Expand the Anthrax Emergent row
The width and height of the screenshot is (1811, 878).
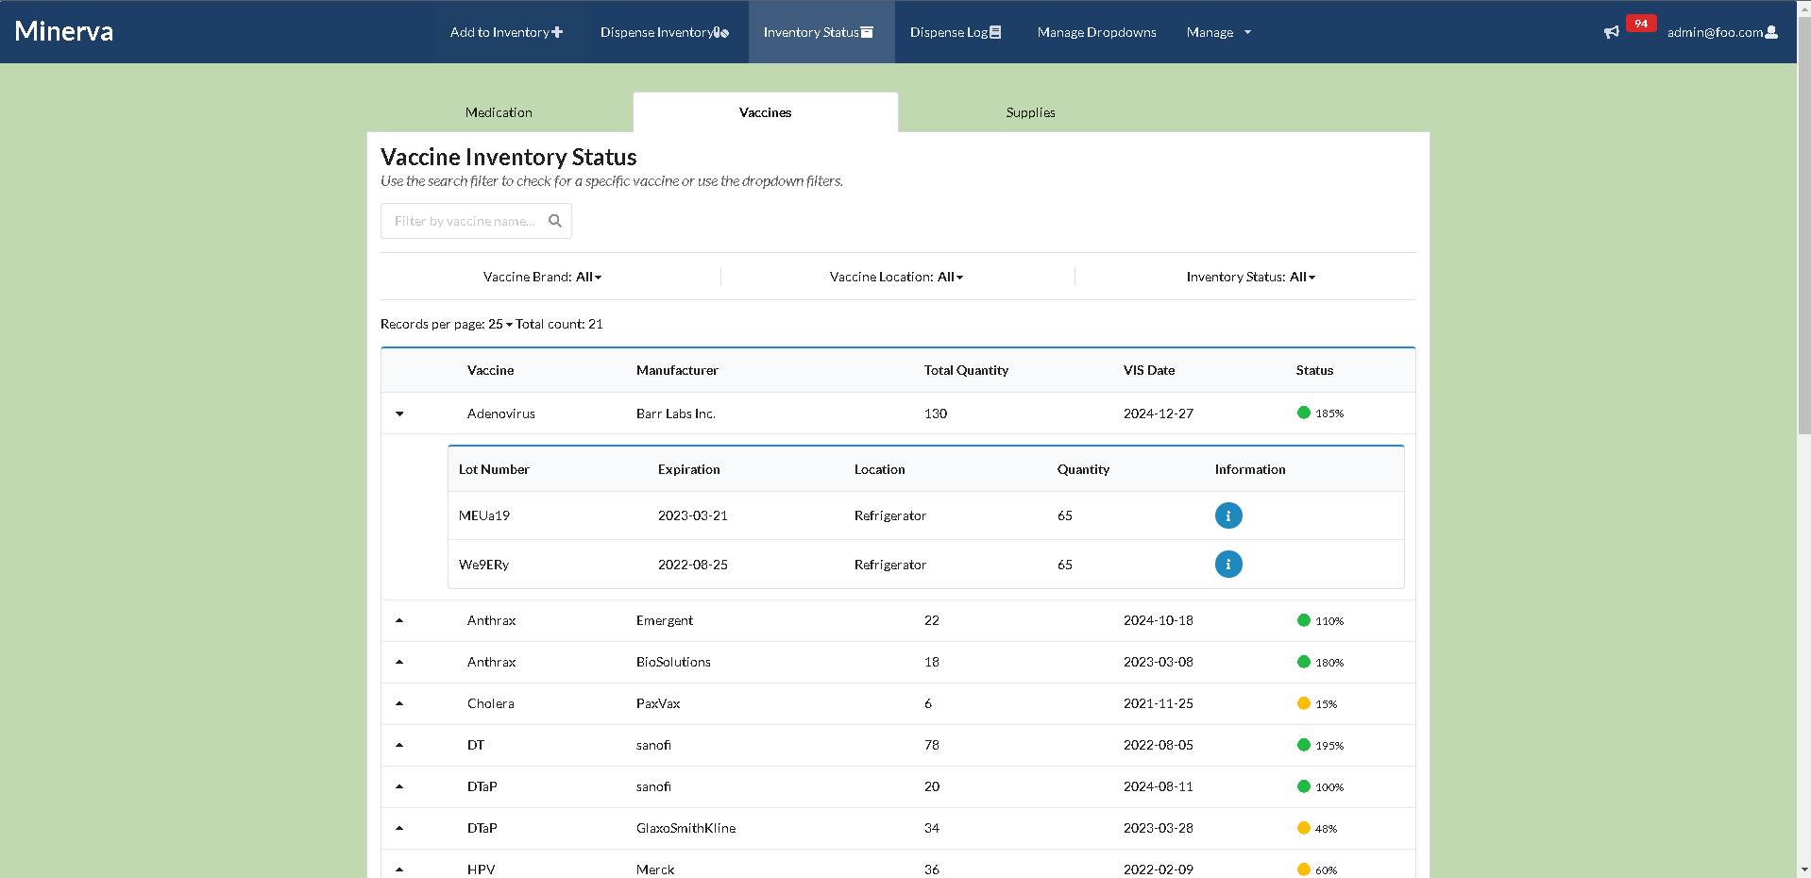pos(399,620)
